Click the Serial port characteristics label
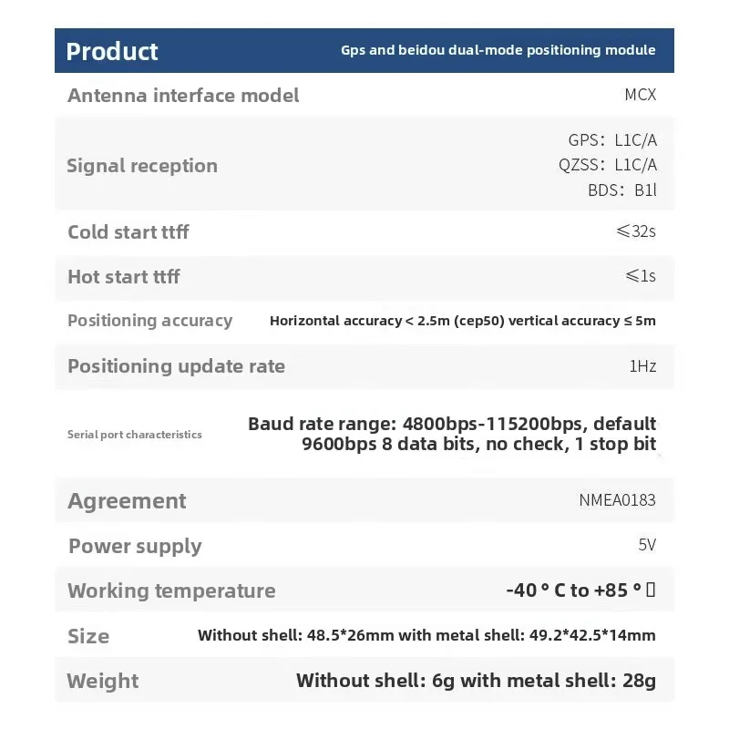729x729 pixels. tap(134, 435)
